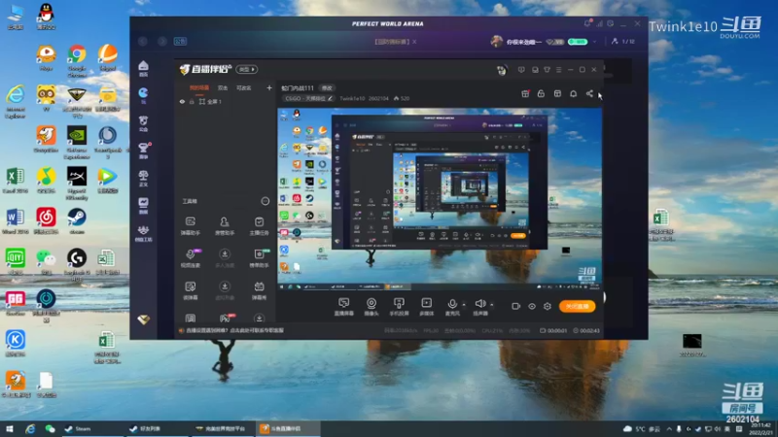Click the share icon in stream header
Screen dimensions: 778x437
click(x=589, y=93)
